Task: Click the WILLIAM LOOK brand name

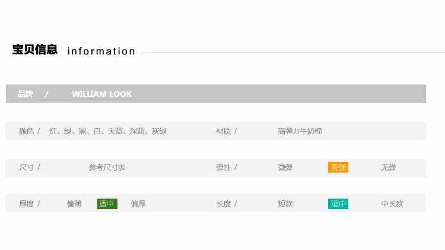Action: click(101, 94)
